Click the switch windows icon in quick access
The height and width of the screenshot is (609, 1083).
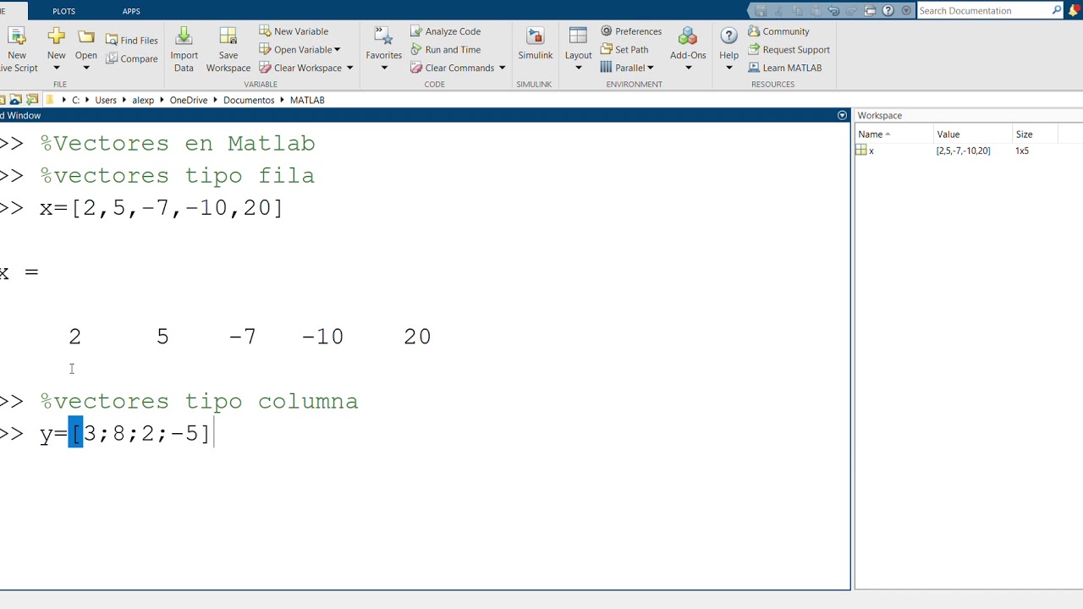click(870, 11)
